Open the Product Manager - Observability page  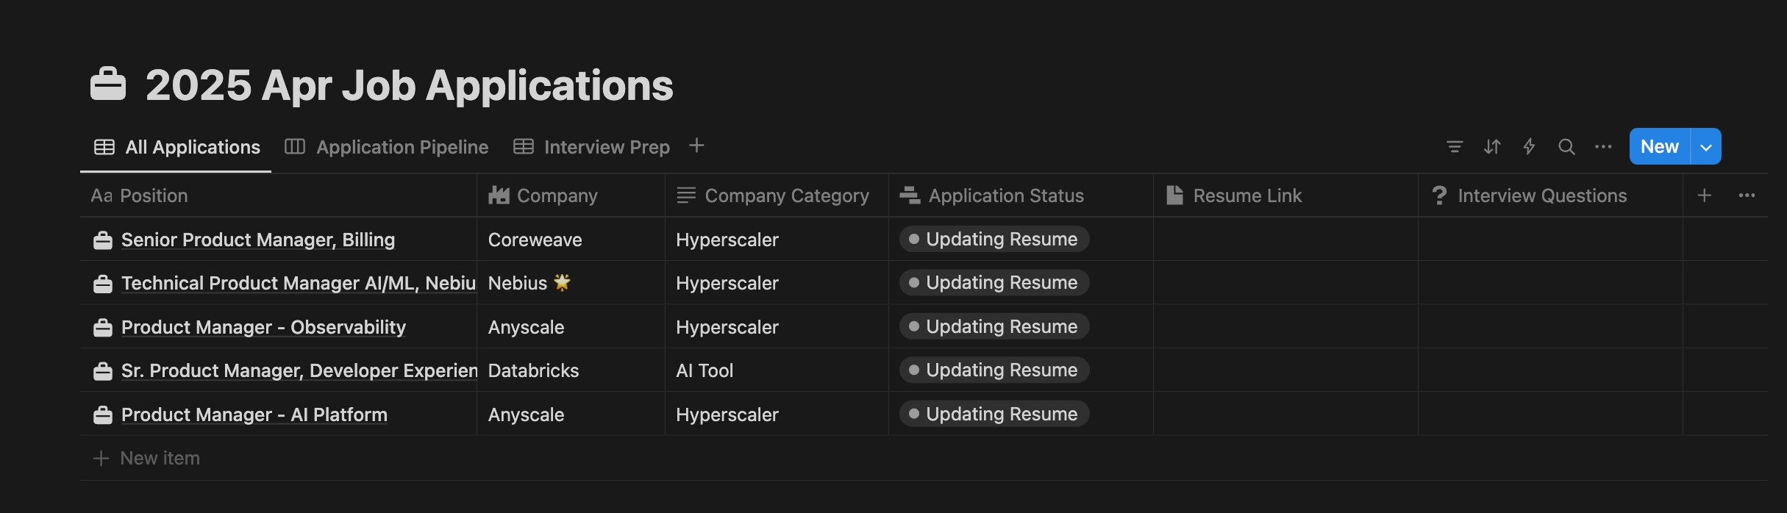click(x=263, y=327)
